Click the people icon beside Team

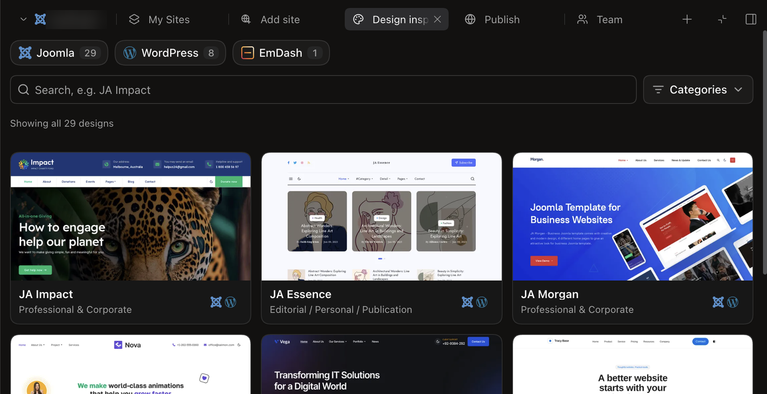tap(582, 19)
